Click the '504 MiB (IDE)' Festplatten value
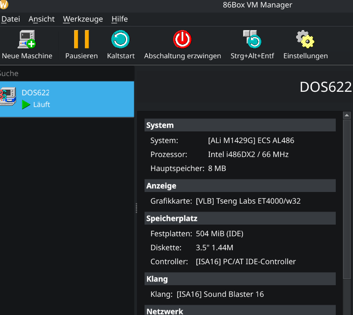The image size is (353, 315). click(x=220, y=233)
